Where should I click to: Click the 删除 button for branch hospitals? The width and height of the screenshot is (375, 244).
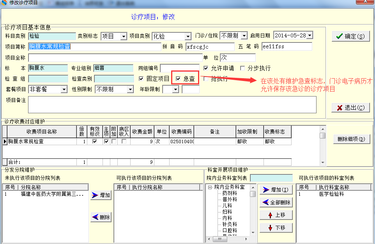pyautogui.click(x=101, y=217)
